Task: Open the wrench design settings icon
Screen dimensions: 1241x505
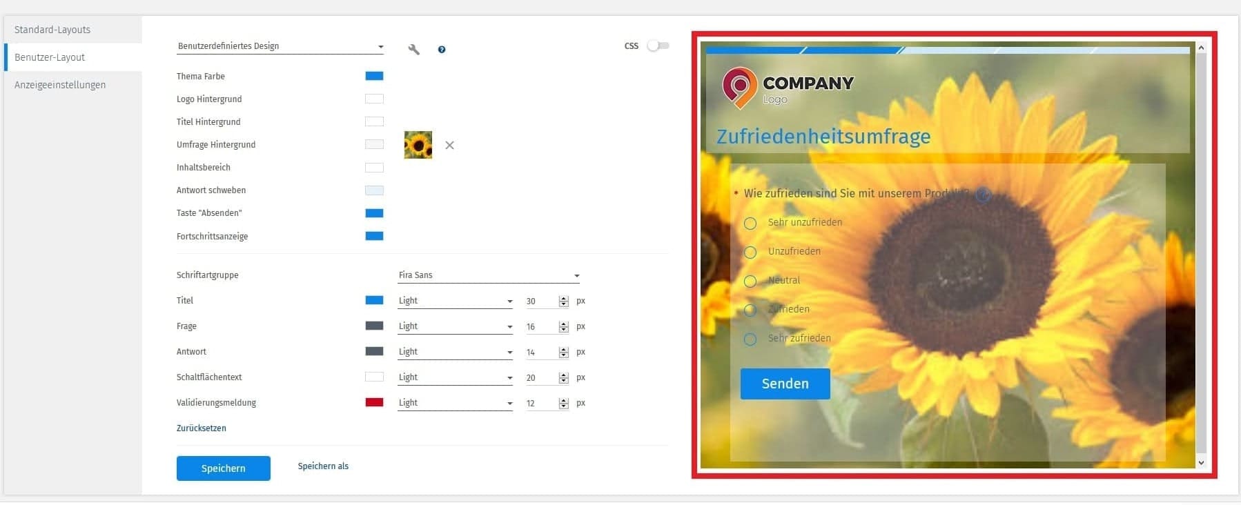Action: click(x=413, y=50)
